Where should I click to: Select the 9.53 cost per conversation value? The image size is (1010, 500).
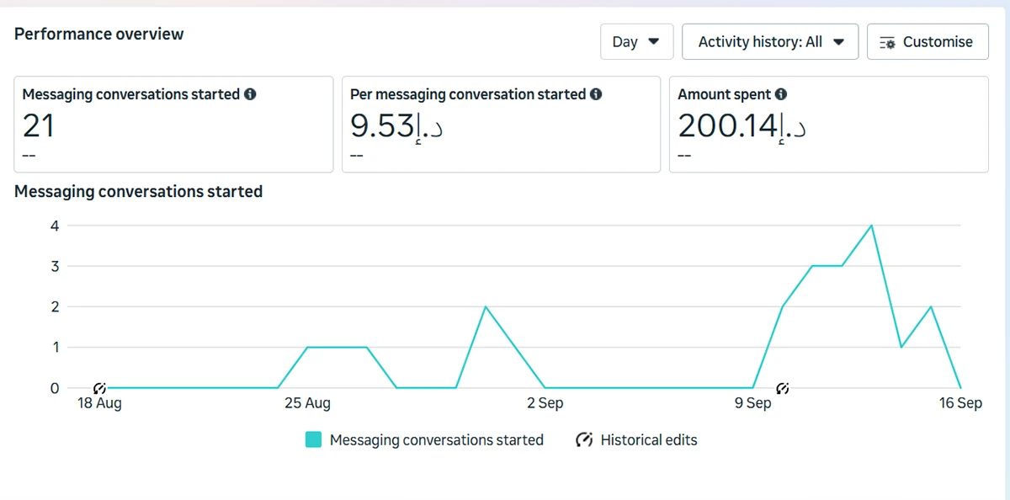click(396, 126)
